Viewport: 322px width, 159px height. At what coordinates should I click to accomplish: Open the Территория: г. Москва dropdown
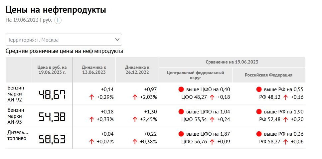pos(60,40)
